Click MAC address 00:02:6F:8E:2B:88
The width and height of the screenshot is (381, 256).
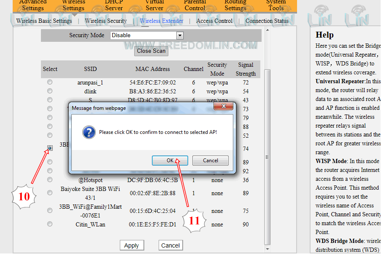point(153,193)
